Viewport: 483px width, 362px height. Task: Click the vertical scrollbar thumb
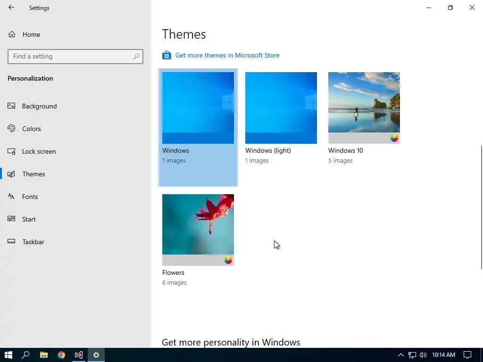[481, 207]
